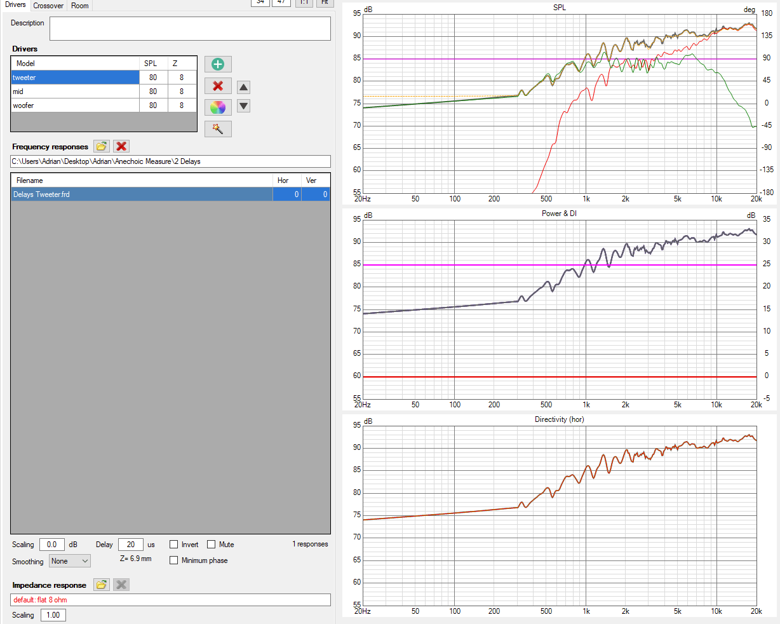Image resolution: width=780 pixels, height=624 pixels.
Task: Delete the selected driver with the red X
Action: [x=218, y=86]
